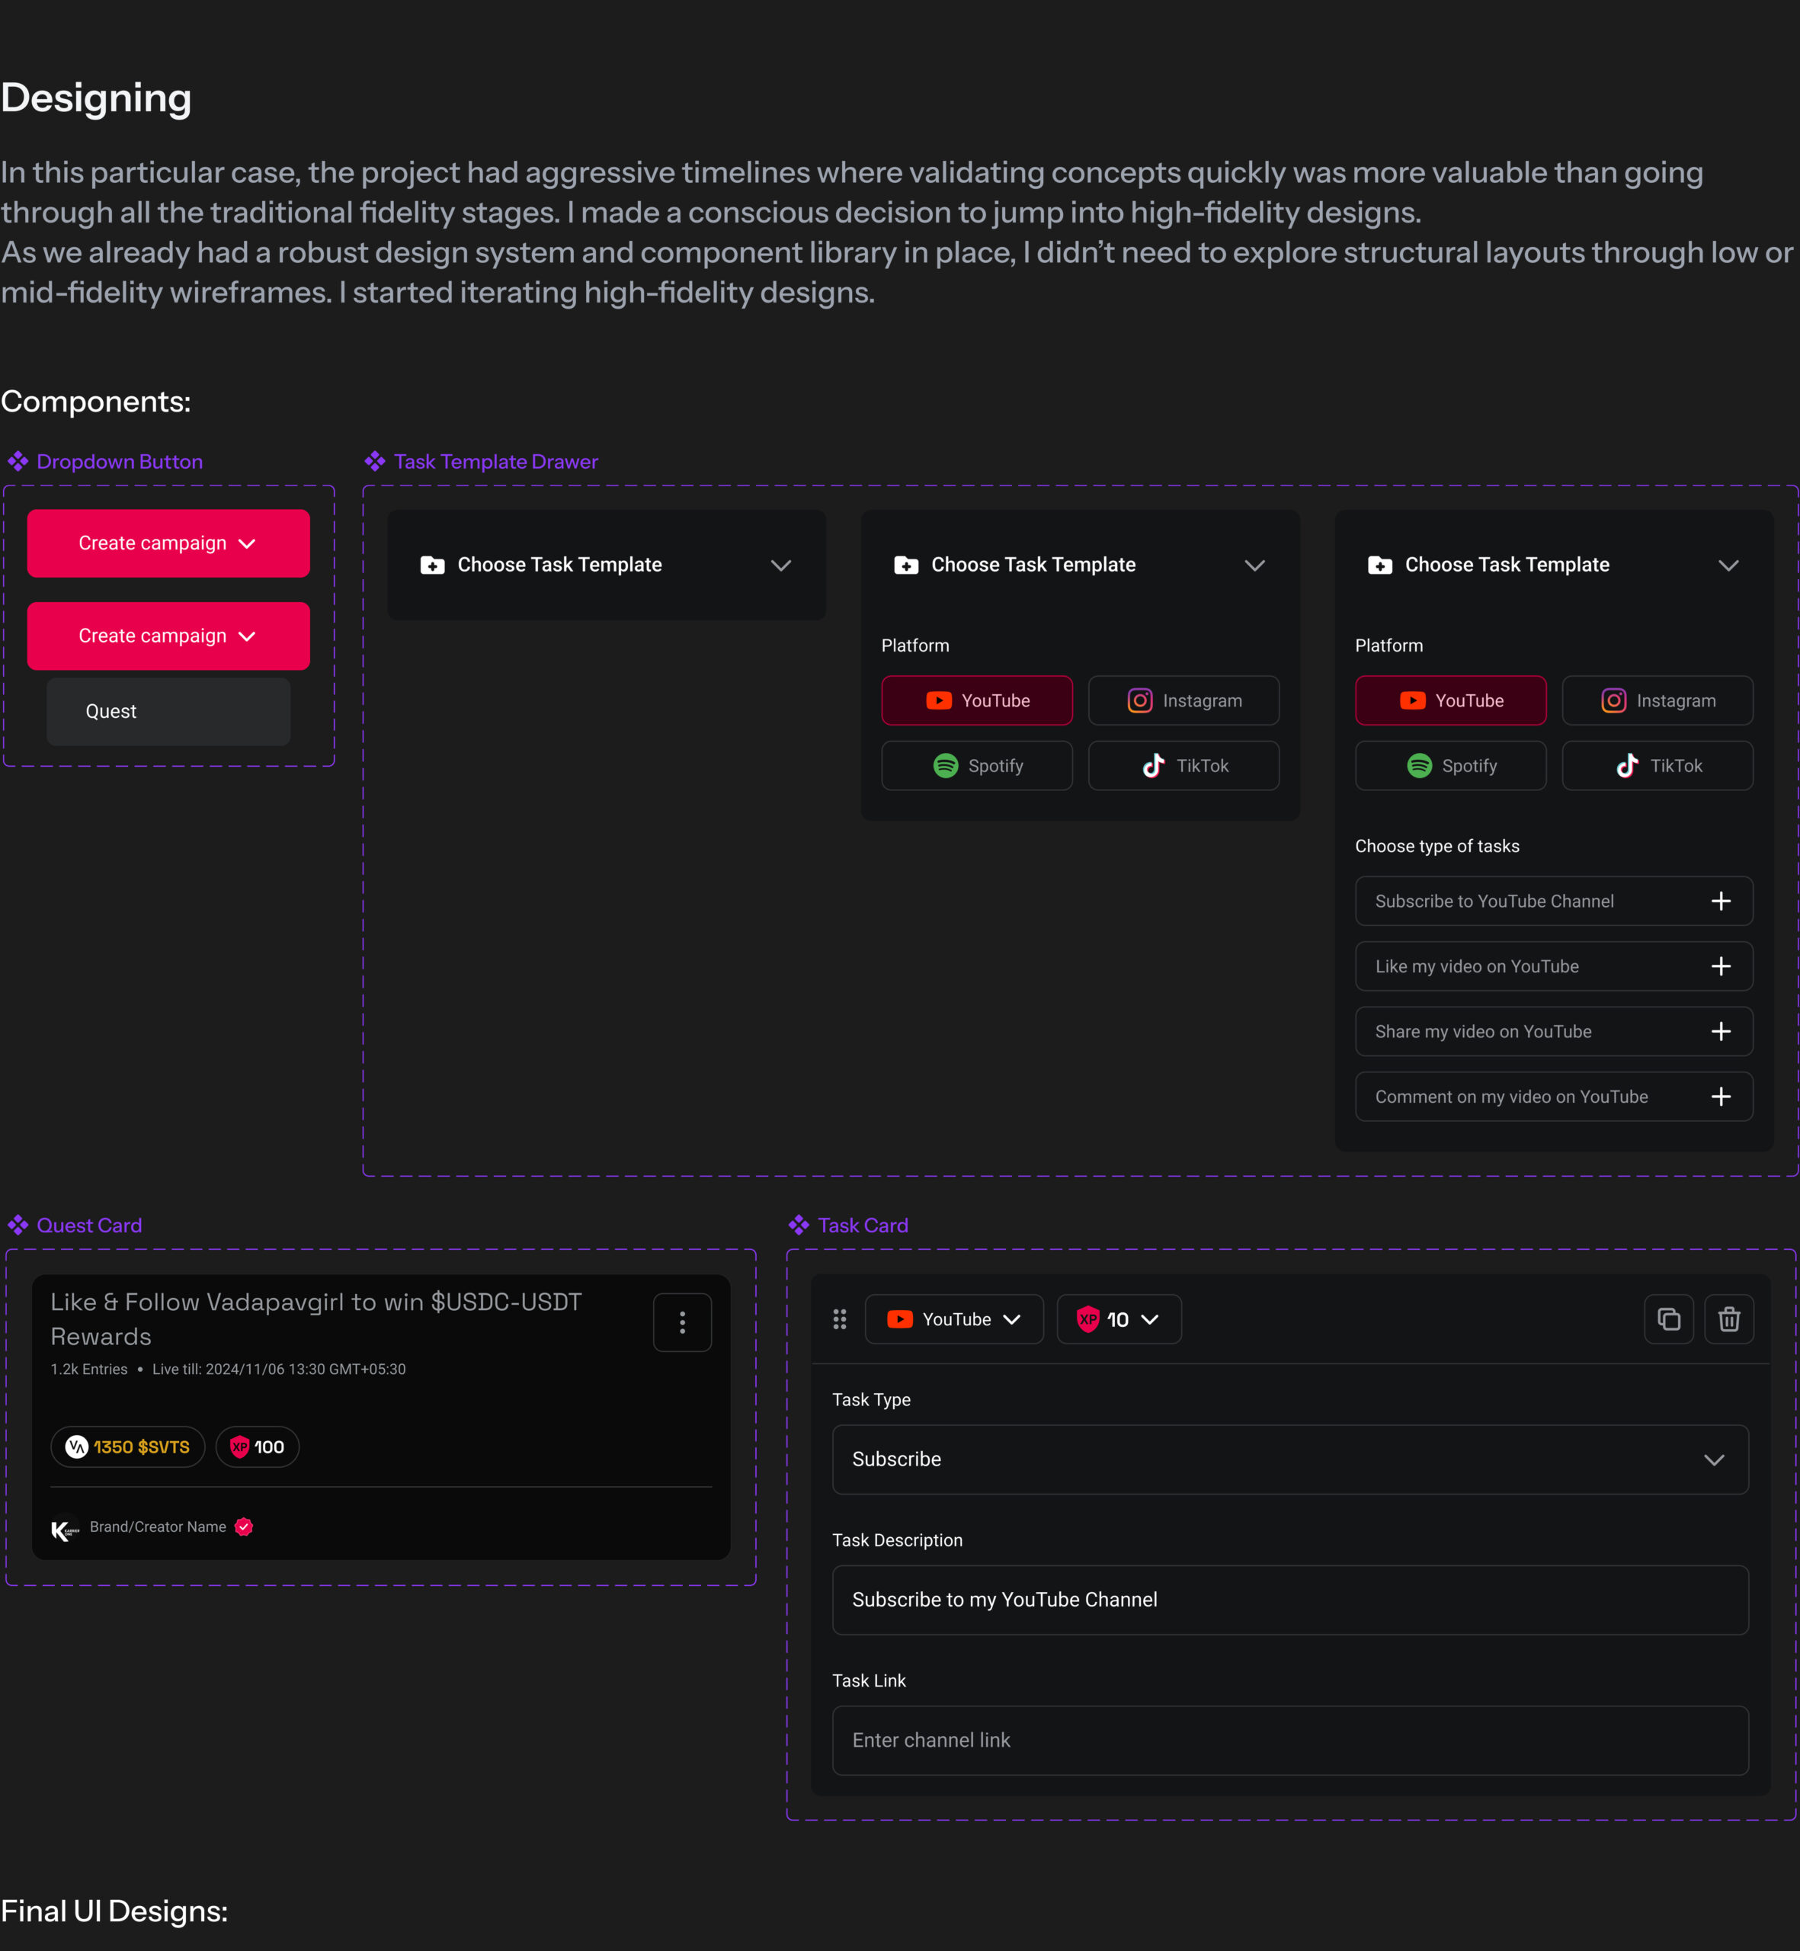Select Instagram platform in the rightmost drawer

point(1657,700)
